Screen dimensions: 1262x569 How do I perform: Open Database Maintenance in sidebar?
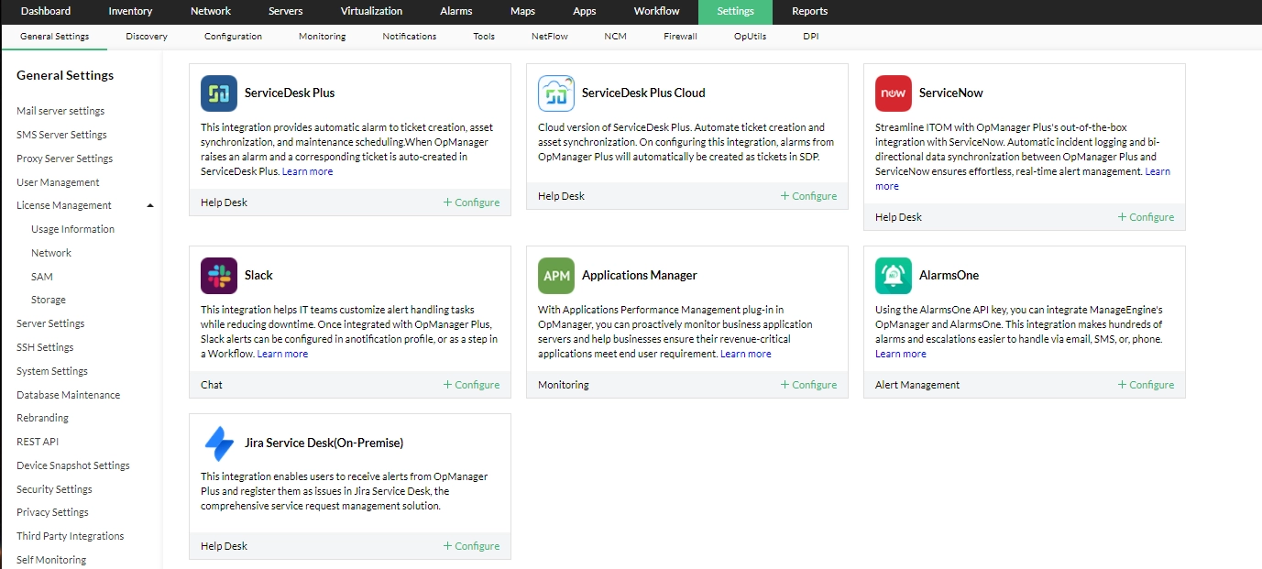click(x=68, y=395)
